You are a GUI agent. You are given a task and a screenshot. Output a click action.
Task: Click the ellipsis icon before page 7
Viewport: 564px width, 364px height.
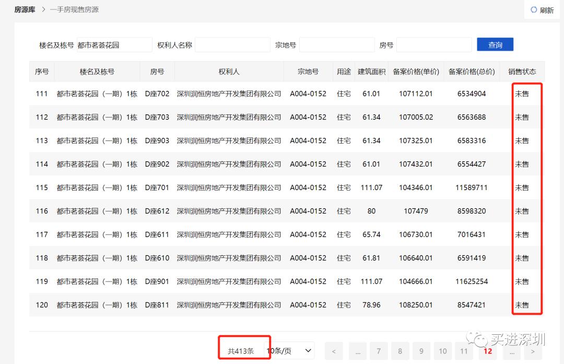coord(357,351)
